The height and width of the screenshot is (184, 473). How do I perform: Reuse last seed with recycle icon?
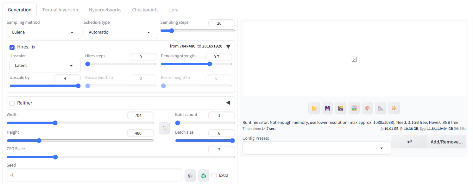point(204,175)
